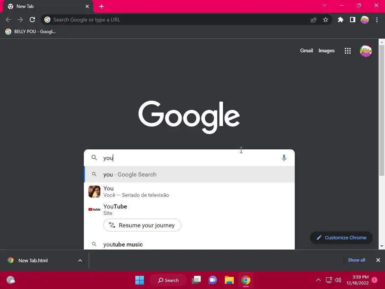The image size is (385, 289).
Task: Close the New Tab tab
Action: tap(87, 6)
